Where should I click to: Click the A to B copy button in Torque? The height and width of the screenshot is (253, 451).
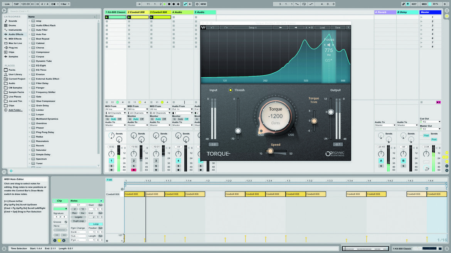(x=309, y=28)
